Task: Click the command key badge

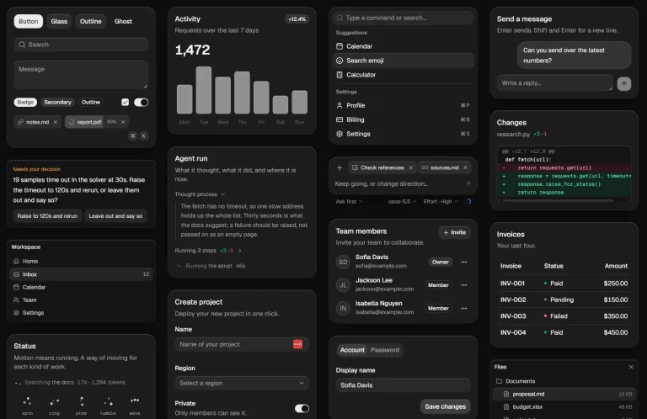Action: point(133,135)
